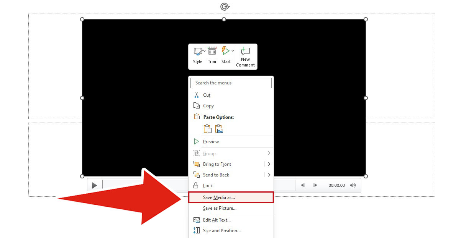The image size is (451, 238).
Task: Open the Trim video tool
Action: click(212, 51)
